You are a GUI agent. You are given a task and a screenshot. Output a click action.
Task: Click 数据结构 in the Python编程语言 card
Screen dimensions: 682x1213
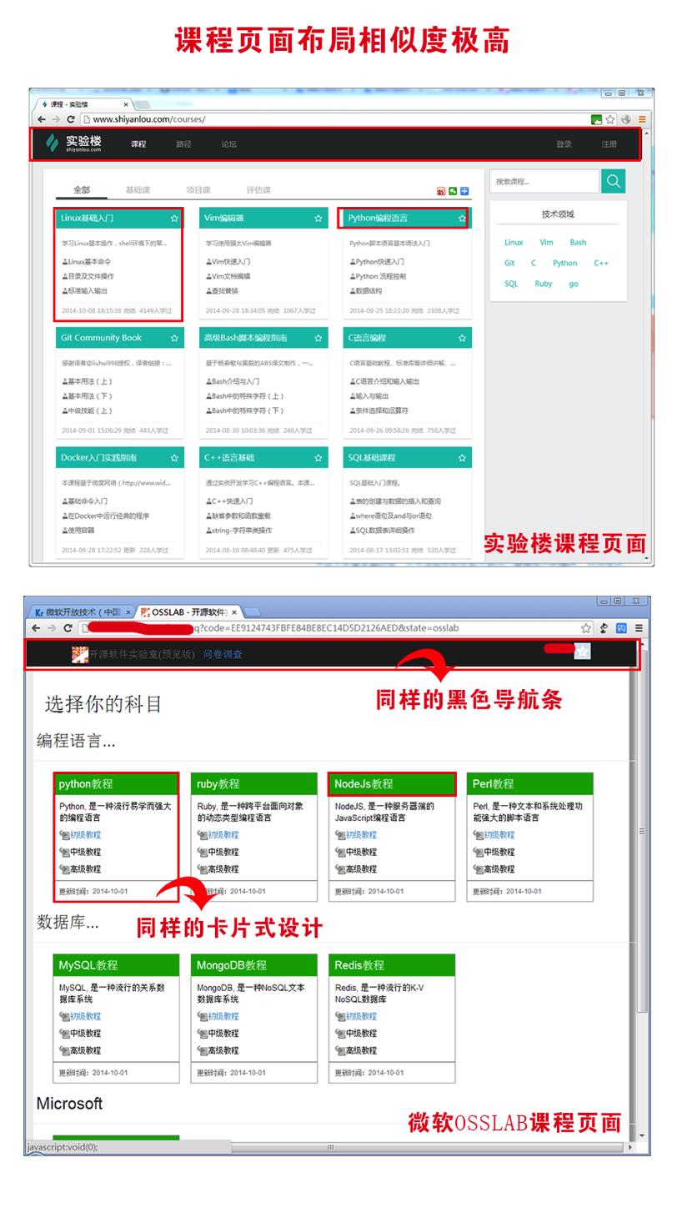369,291
